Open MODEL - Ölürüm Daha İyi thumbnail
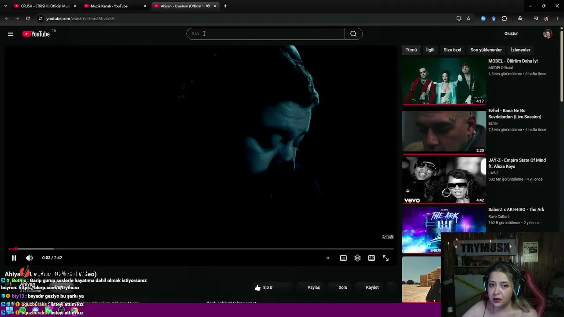 pyautogui.click(x=444, y=81)
